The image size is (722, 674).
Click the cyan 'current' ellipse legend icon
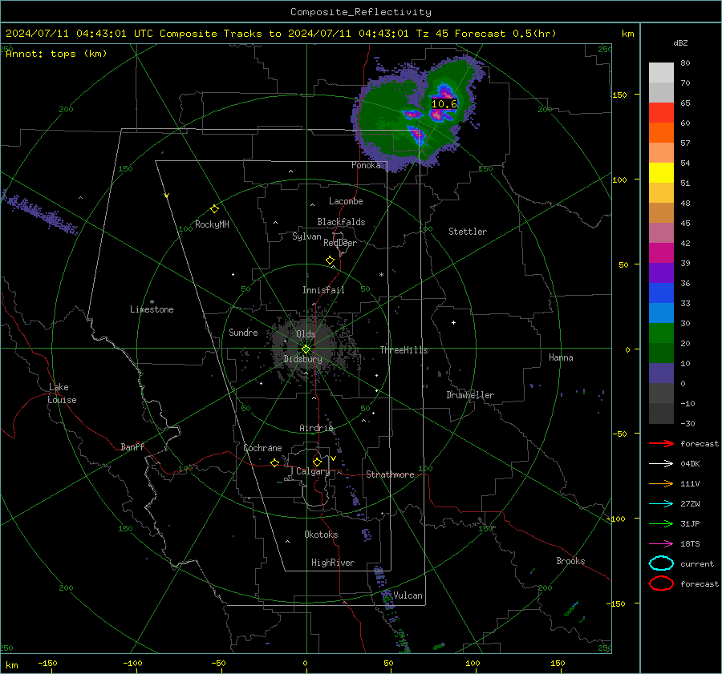[x=661, y=563]
